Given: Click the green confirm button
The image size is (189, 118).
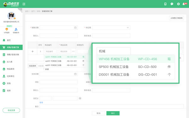Looking at the screenshot, I should [x=113, y=113].
